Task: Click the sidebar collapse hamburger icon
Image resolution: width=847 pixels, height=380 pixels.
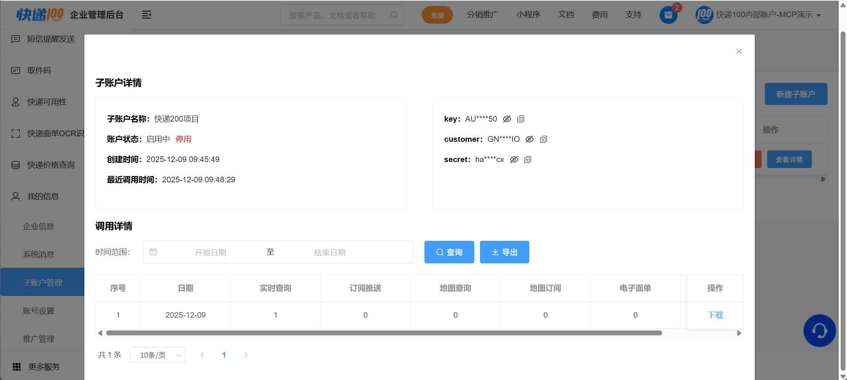Action: [147, 15]
